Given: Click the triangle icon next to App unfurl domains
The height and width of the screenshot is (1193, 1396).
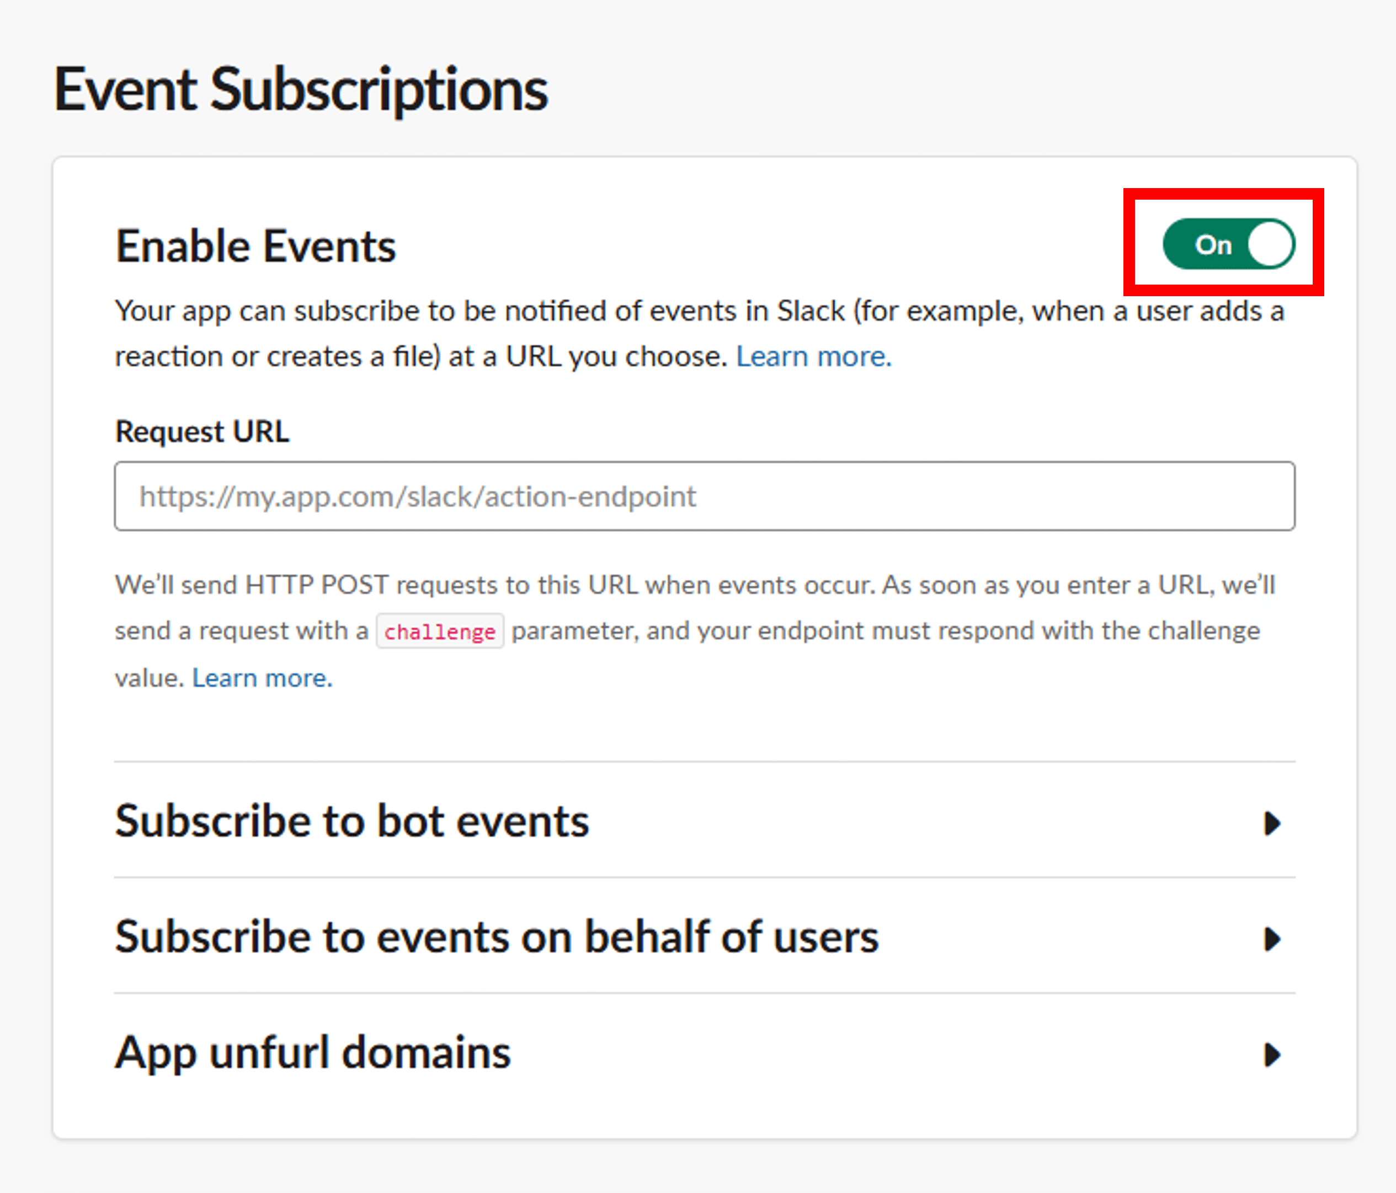Looking at the screenshot, I should (1271, 1054).
